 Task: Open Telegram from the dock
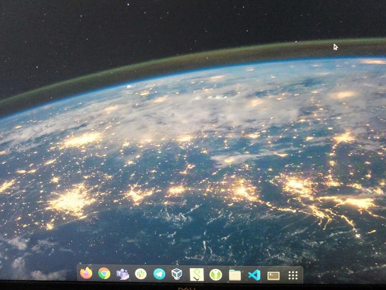[159, 274]
